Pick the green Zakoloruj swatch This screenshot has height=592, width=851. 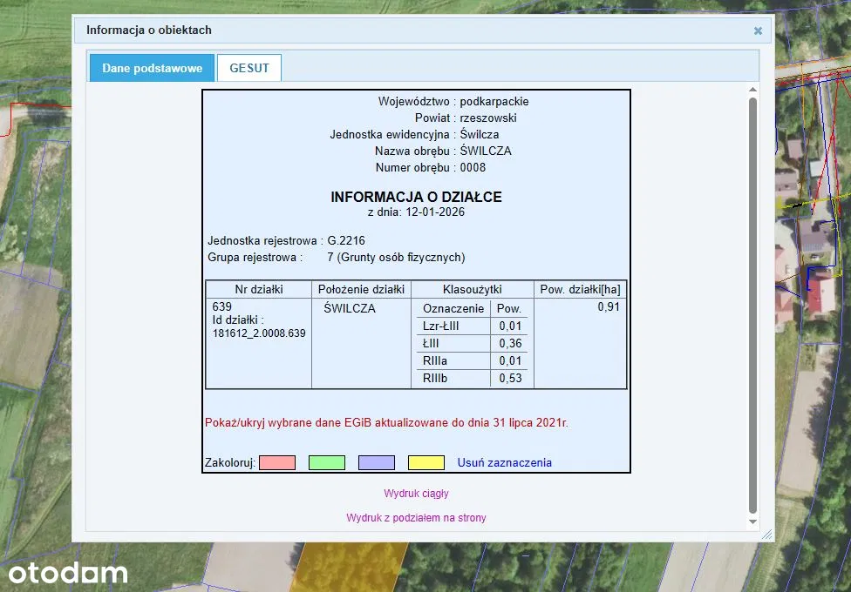click(x=327, y=462)
